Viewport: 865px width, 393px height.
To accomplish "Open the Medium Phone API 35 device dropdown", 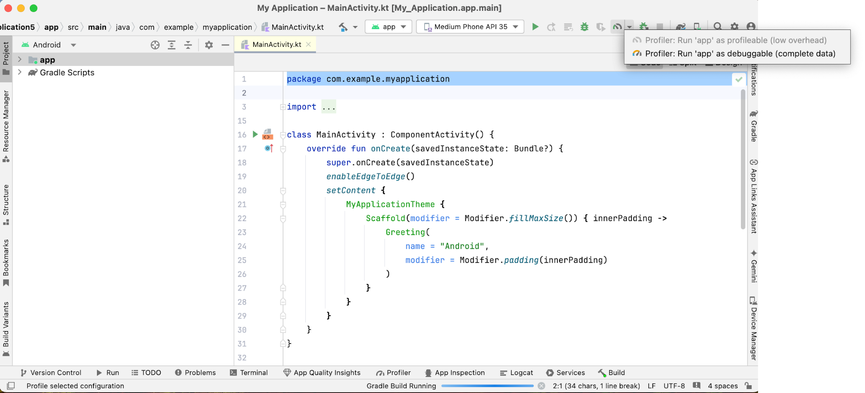I will 470,27.
